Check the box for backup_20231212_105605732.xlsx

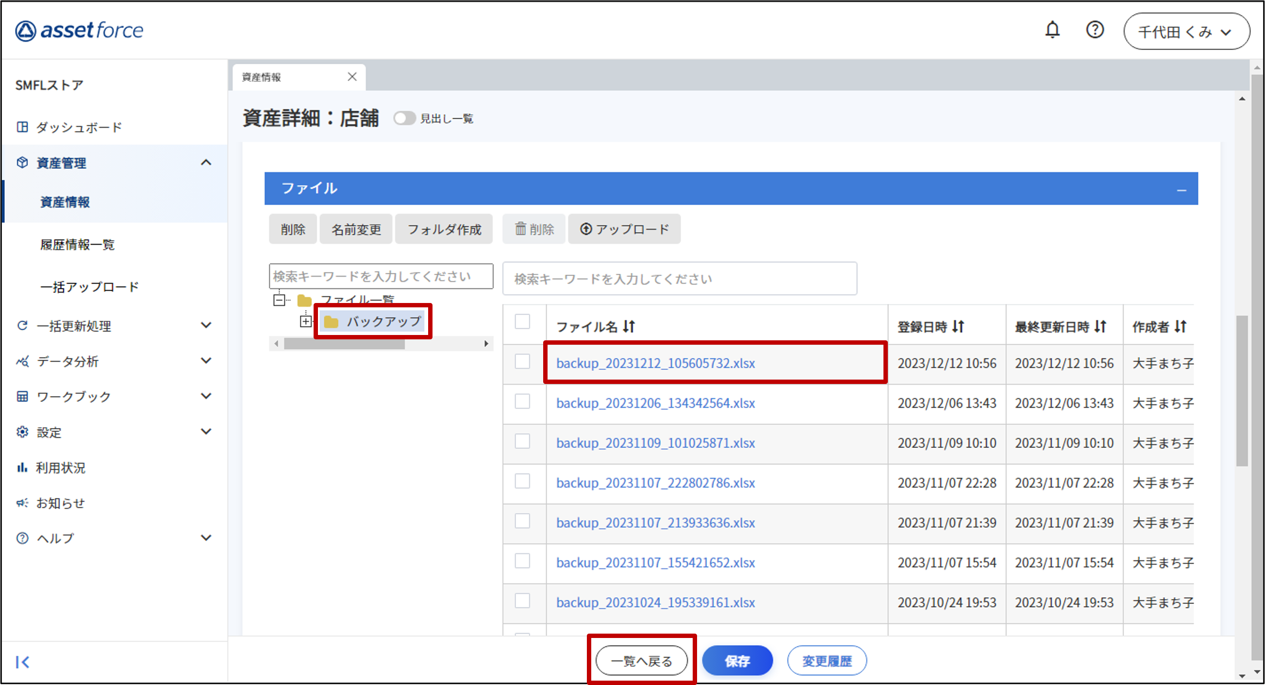[x=522, y=362]
